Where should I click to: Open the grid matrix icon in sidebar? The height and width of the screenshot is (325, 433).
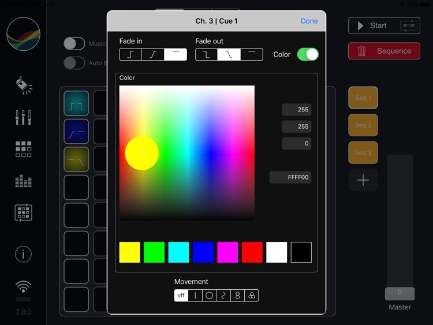point(23,149)
